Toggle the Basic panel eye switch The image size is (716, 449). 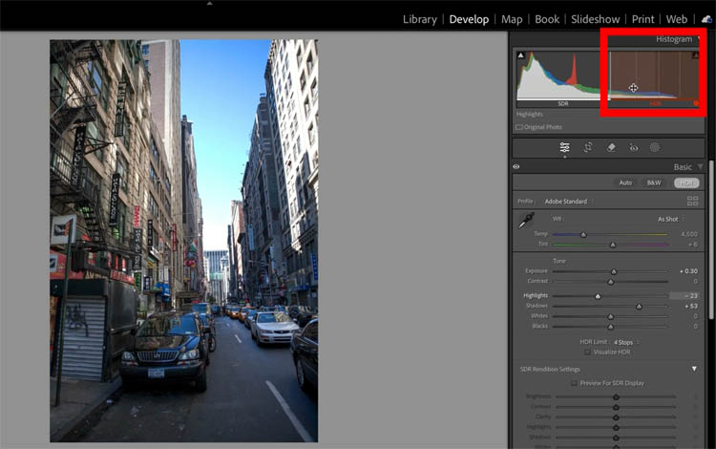pos(516,166)
